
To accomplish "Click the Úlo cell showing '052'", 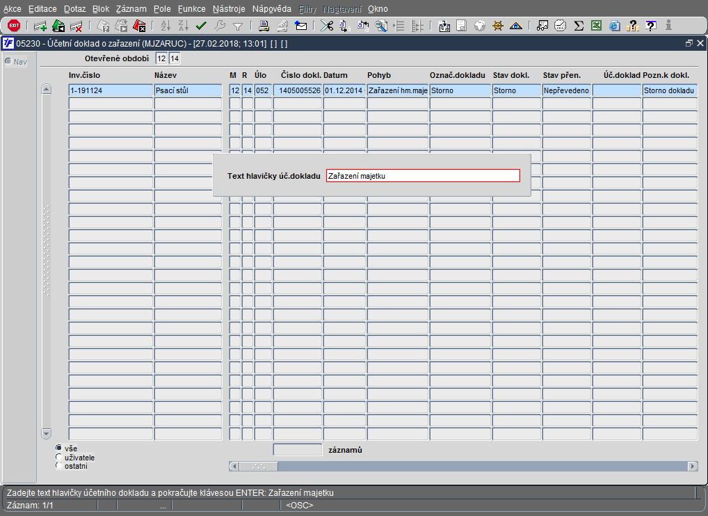I will [x=263, y=90].
